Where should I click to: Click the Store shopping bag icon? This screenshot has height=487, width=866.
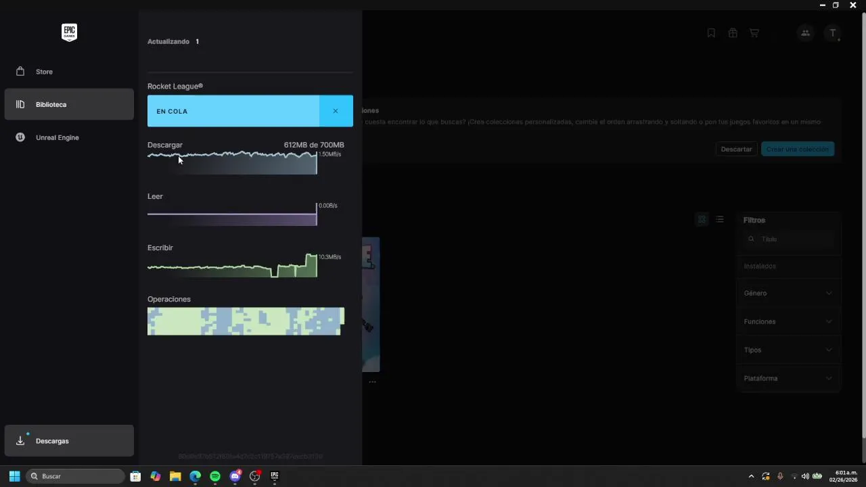pyautogui.click(x=20, y=71)
